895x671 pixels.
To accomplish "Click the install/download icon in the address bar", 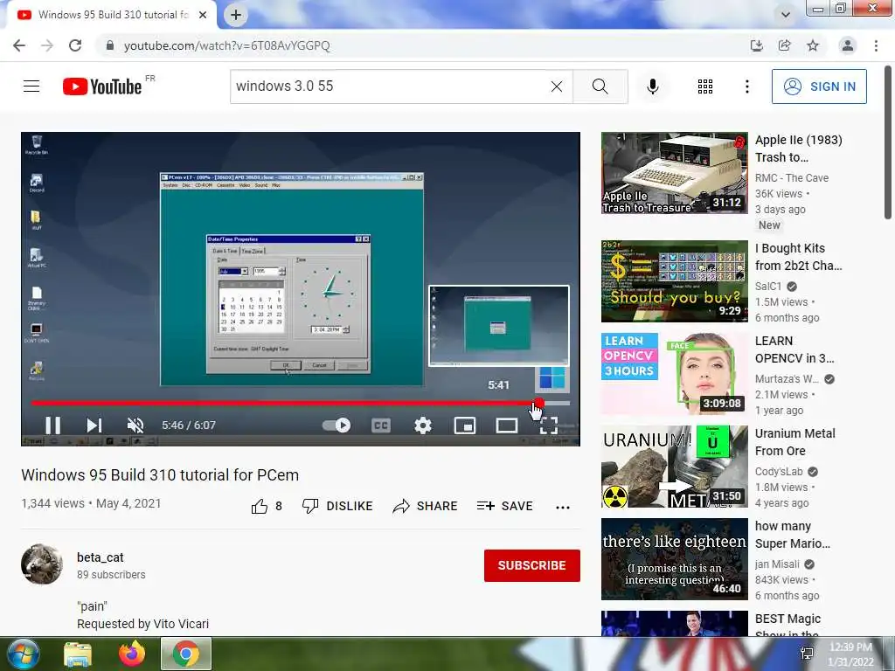I will [x=757, y=45].
